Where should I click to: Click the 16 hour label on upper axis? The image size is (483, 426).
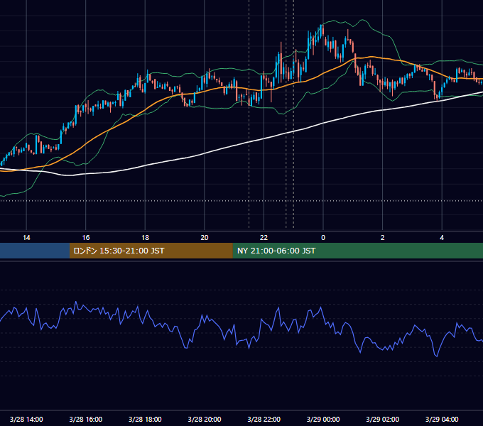tap(86, 238)
